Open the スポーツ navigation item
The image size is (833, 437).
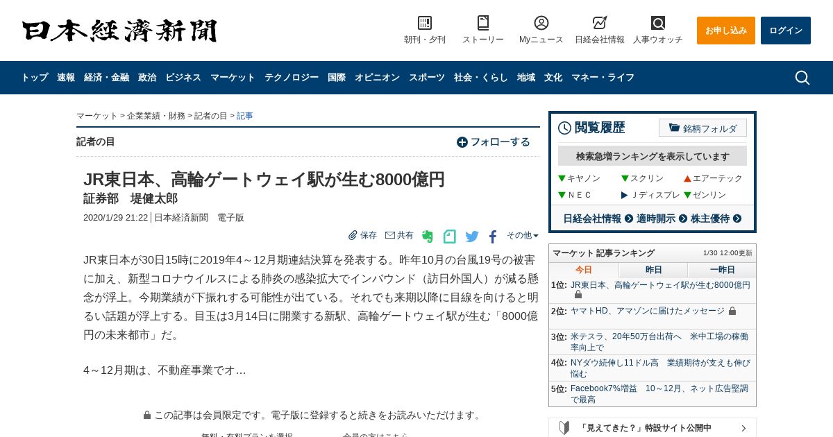tap(427, 78)
